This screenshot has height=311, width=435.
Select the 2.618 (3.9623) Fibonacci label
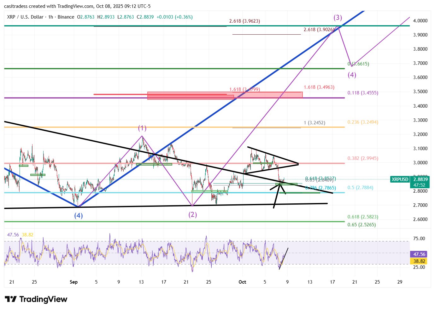[244, 21]
